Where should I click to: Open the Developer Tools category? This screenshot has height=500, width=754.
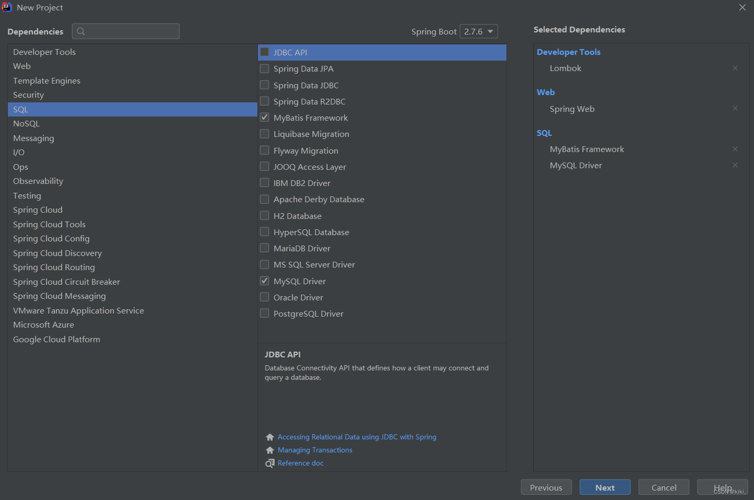[x=44, y=52]
